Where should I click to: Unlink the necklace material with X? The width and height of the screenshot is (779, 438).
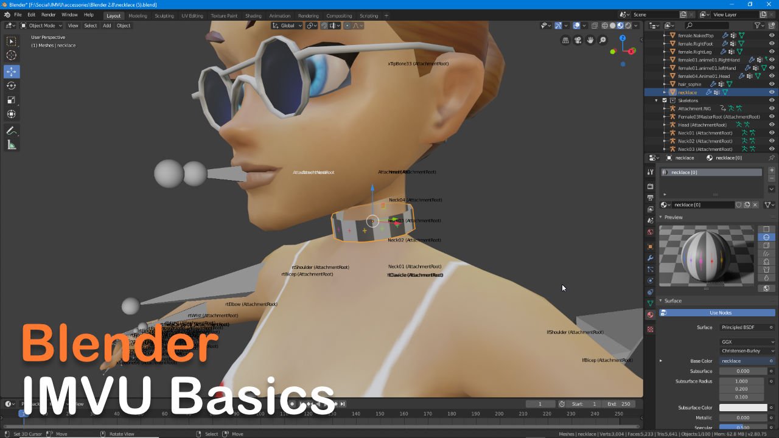click(x=755, y=205)
